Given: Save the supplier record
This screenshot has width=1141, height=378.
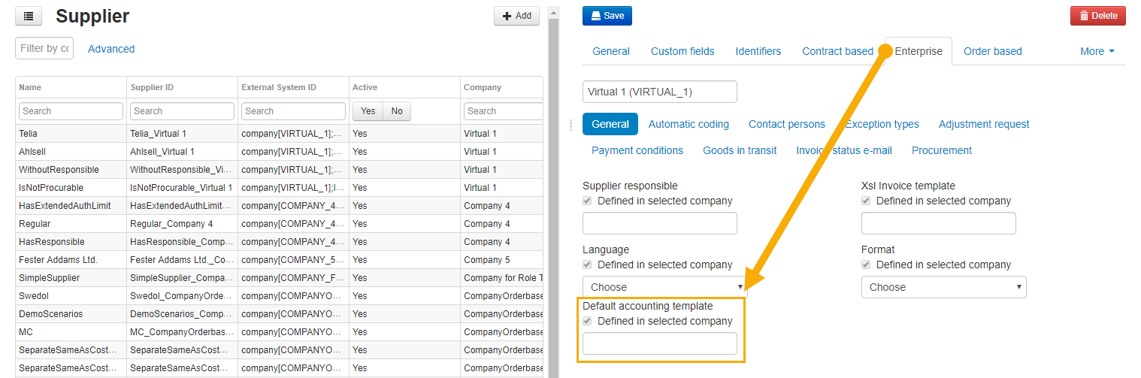Looking at the screenshot, I should [607, 16].
